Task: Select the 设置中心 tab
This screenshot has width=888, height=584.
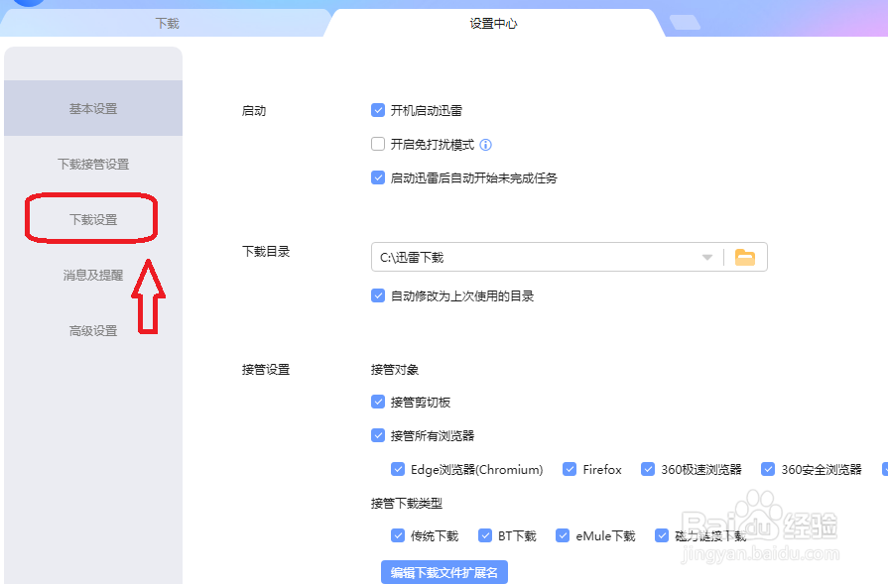Action: click(x=493, y=23)
